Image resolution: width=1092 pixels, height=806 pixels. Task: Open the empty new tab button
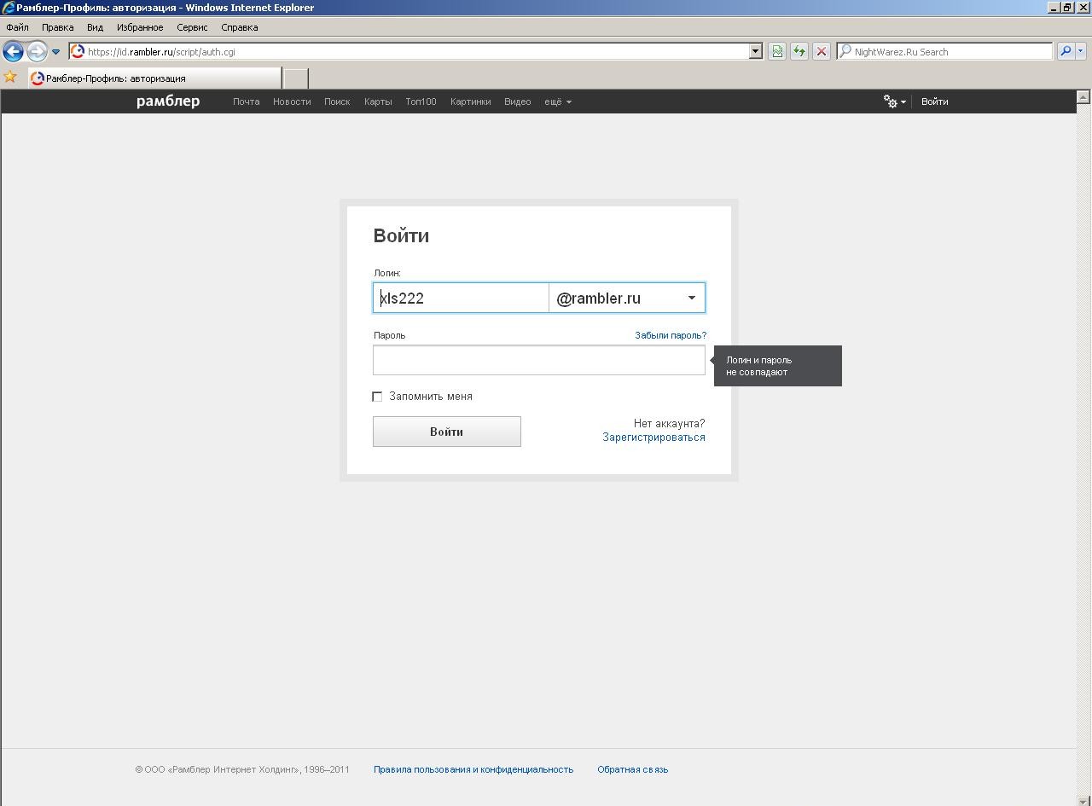point(295,78)
